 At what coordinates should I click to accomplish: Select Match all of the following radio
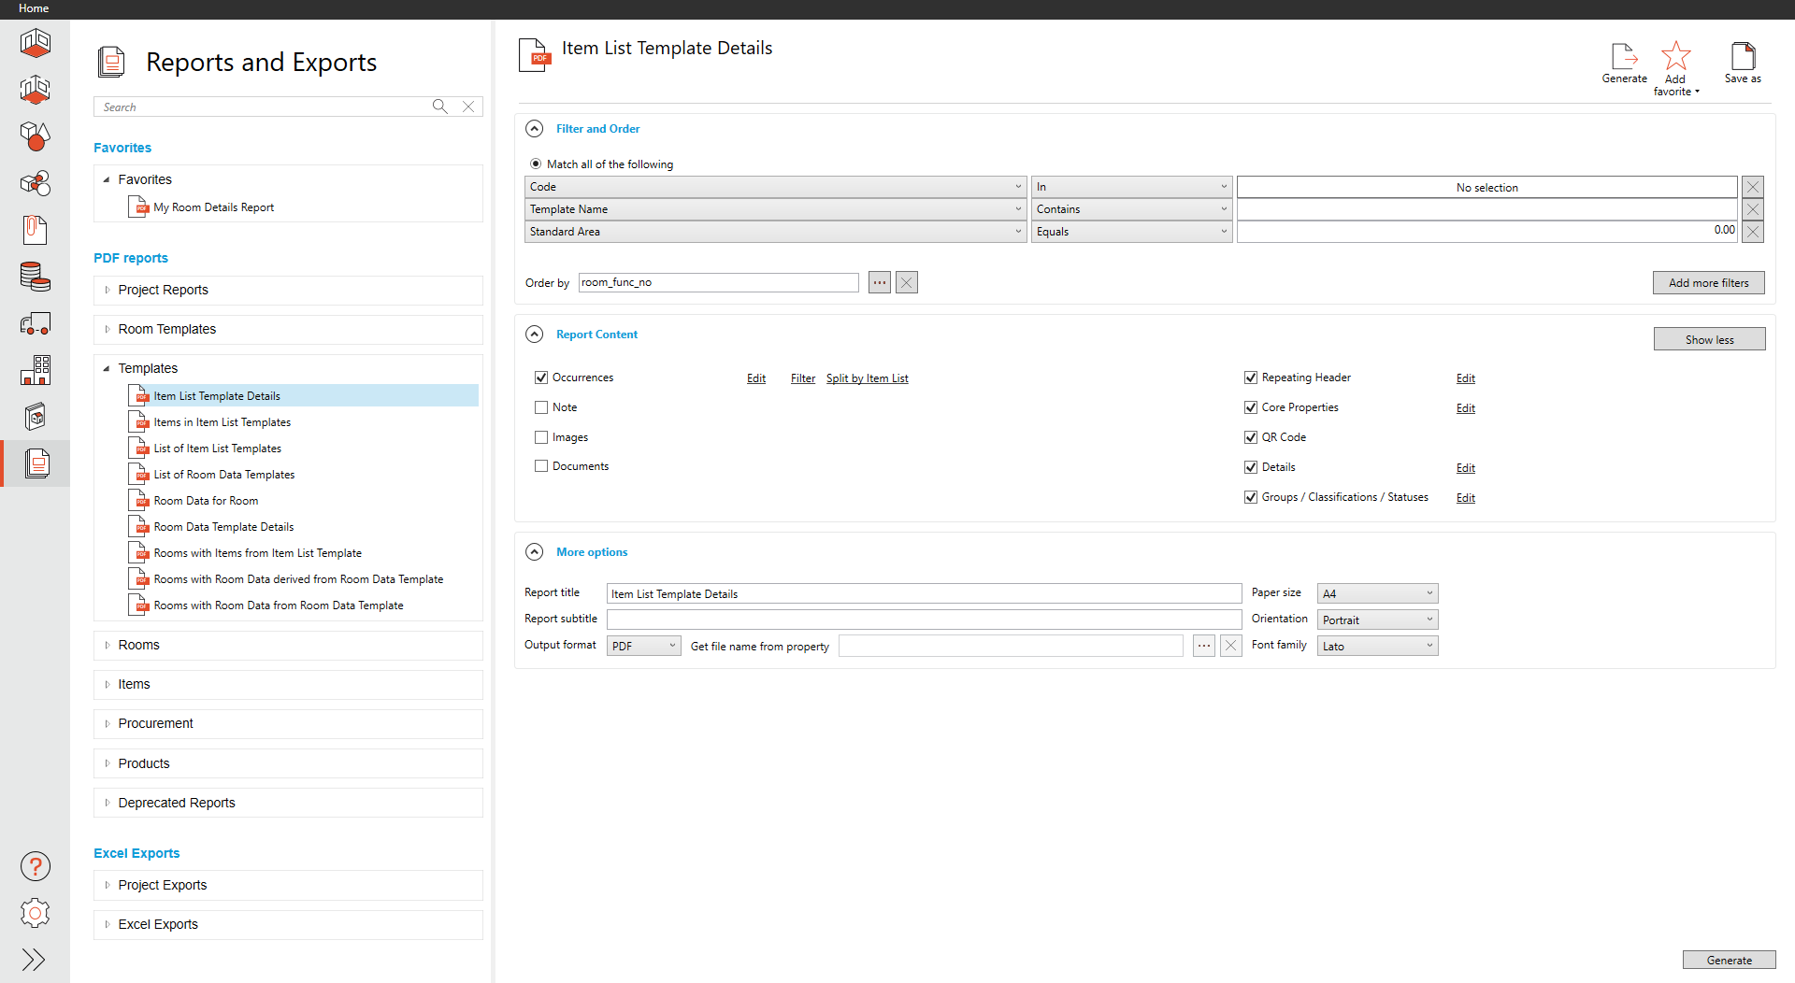536,164
